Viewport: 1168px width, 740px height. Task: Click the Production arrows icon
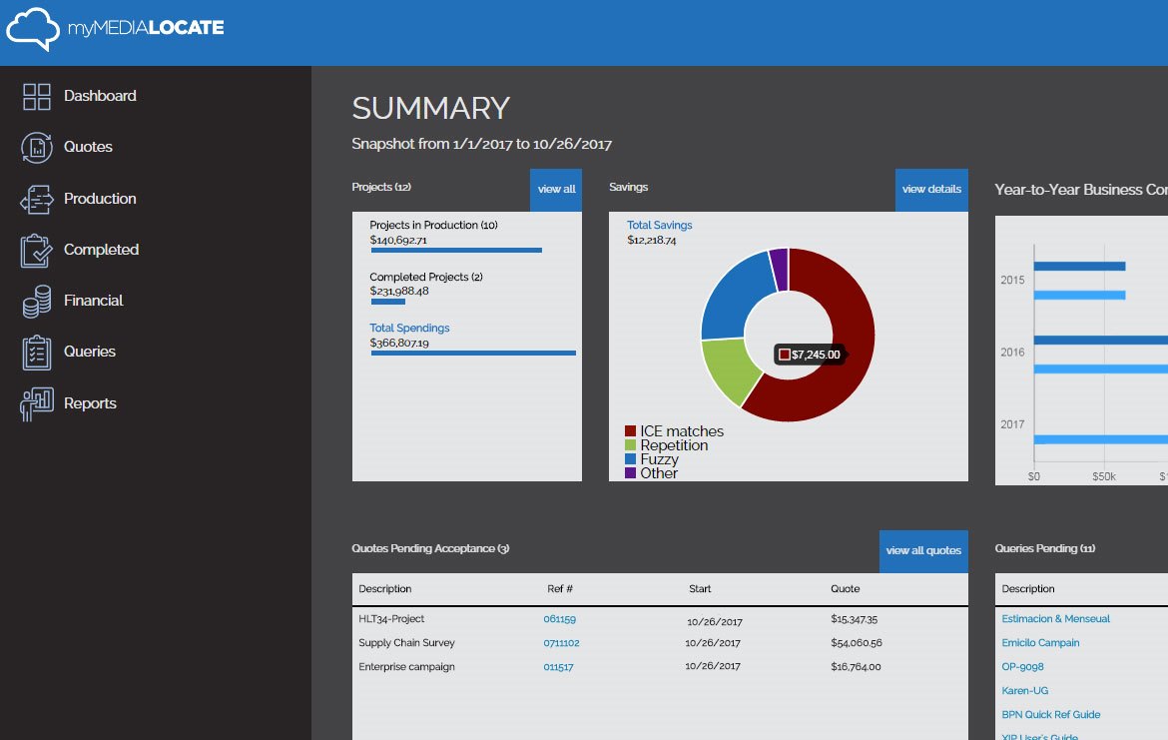pyautogui.click(x=37, y=199)
